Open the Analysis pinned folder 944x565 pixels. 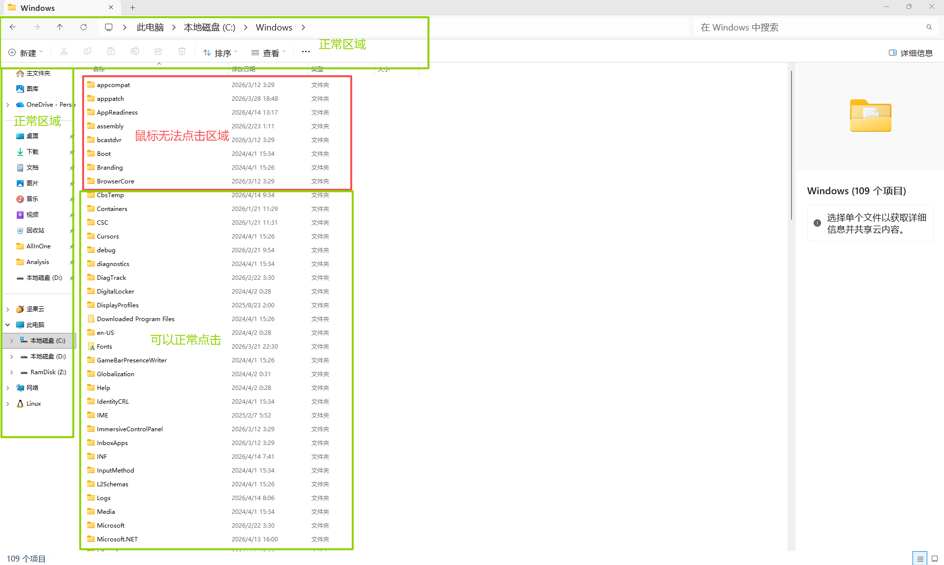pyautogui.click(x=38, y=262)
